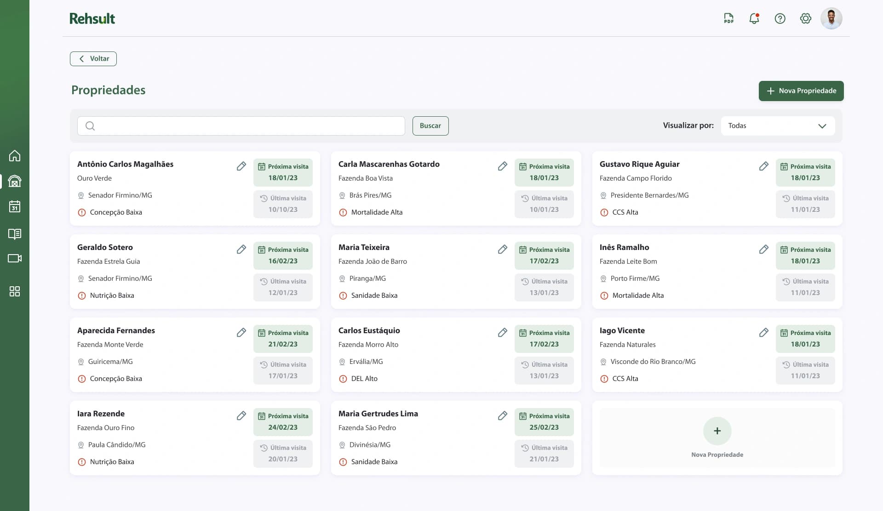Select the Fazenda Morro Alto text
This screenshot has width=883, height=511.
pyautogui.click(x=368, y=345)
